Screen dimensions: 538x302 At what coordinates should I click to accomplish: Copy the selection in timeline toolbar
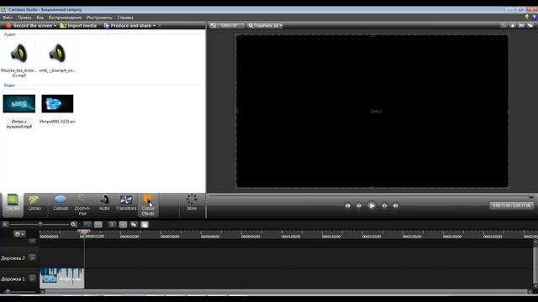pyautogui.click(x=134, y=225)
